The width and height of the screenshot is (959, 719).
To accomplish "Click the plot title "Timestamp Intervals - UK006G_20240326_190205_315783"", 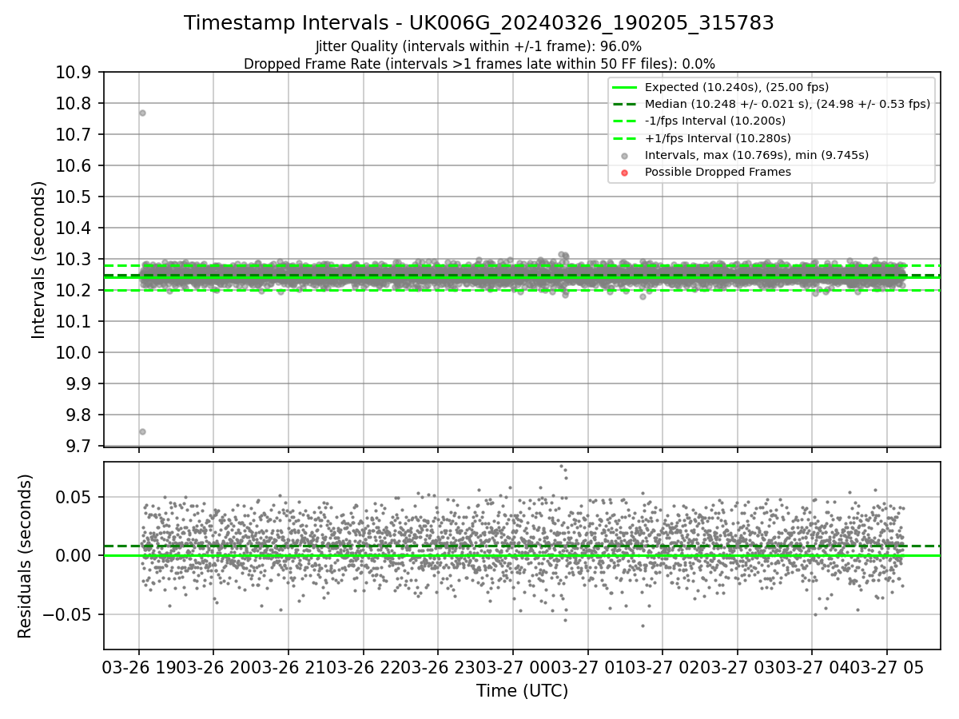I will (x=479, y=23).
